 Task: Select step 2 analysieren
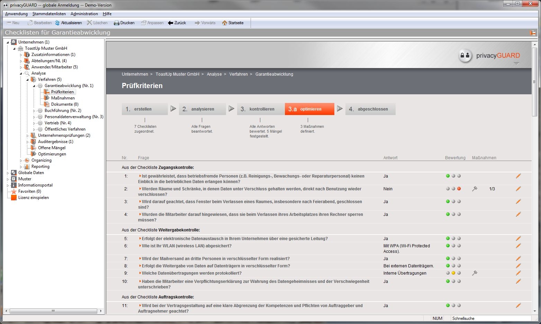click(202, 109)
